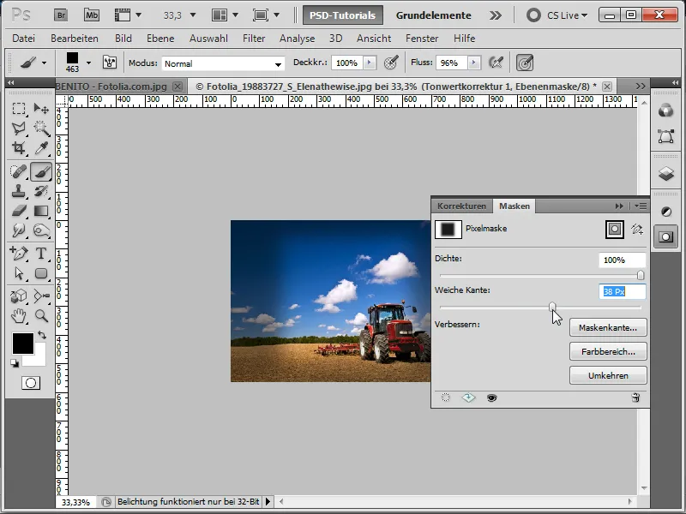
Task: Open the Datei menu
Action: point(24,39)
